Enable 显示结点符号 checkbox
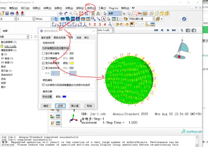The width and height of the screenshot is (208, 147). 43,68
